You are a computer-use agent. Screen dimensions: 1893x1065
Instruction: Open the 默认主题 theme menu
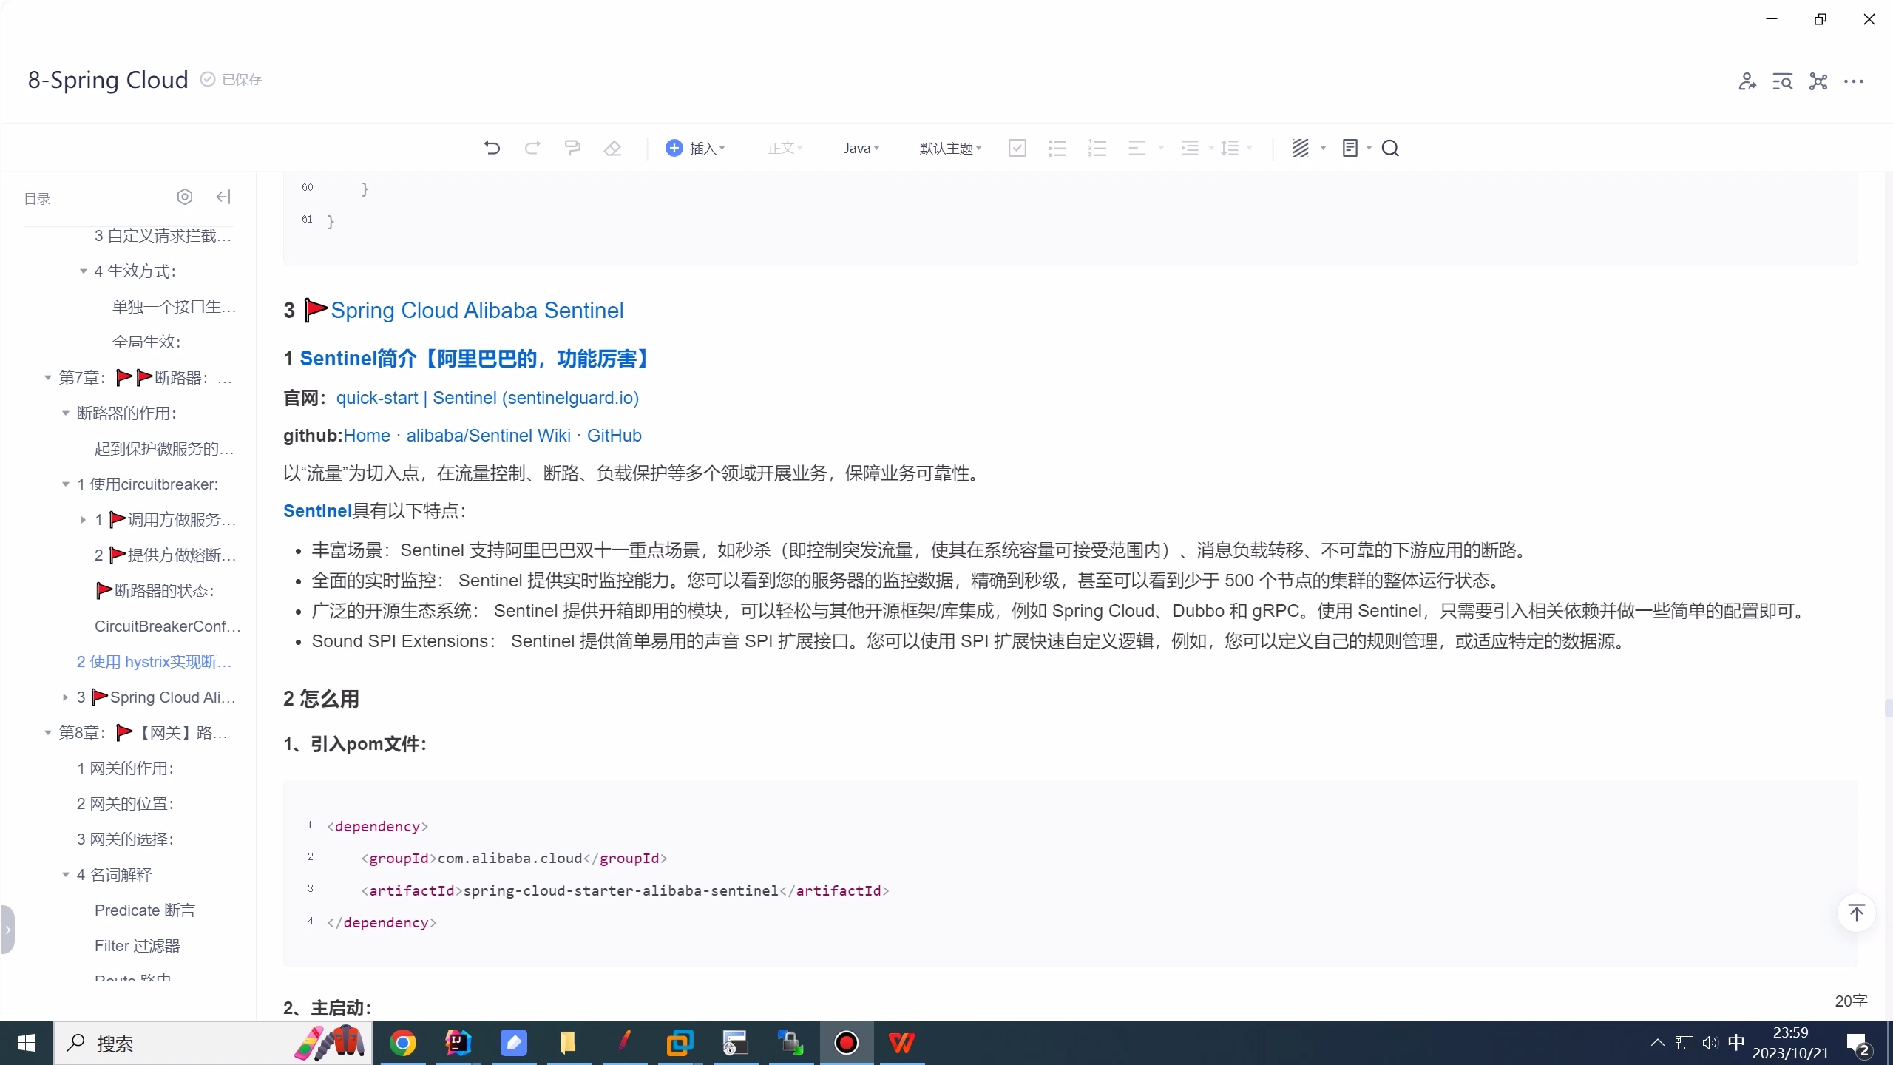950,148
